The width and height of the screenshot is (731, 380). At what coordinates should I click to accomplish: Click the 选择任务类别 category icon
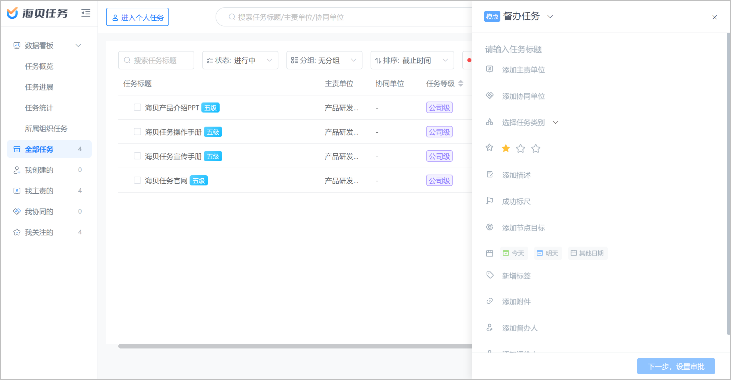click(x=490, y=122)
